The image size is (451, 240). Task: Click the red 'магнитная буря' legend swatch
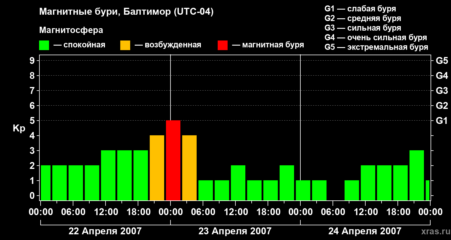222,45
